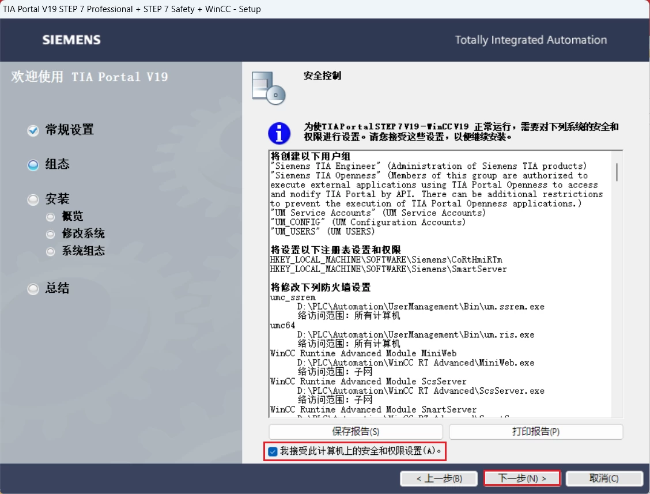Click the computer and disc setup icon
Image resolution: width=650 pixels, height=494 pixels.
(269, 88)
